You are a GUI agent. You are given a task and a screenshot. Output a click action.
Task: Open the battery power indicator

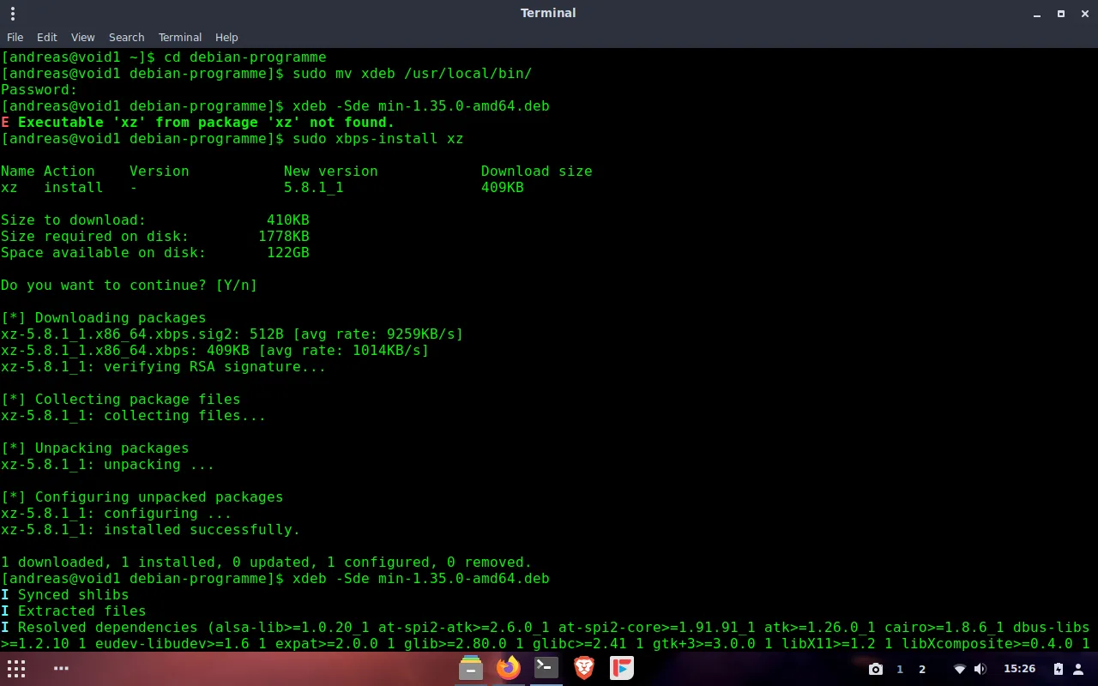click(1058, 669)
